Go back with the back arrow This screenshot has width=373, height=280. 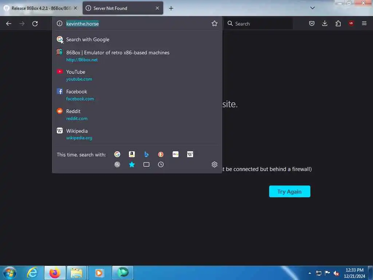click(x=9, y=24)
